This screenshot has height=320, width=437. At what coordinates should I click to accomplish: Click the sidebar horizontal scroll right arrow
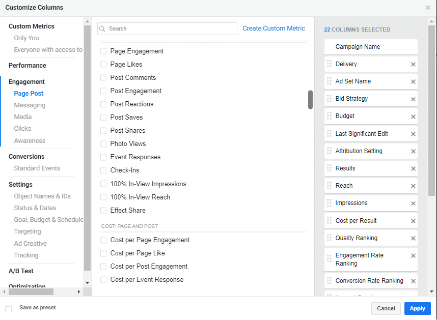tap(79, 292)
